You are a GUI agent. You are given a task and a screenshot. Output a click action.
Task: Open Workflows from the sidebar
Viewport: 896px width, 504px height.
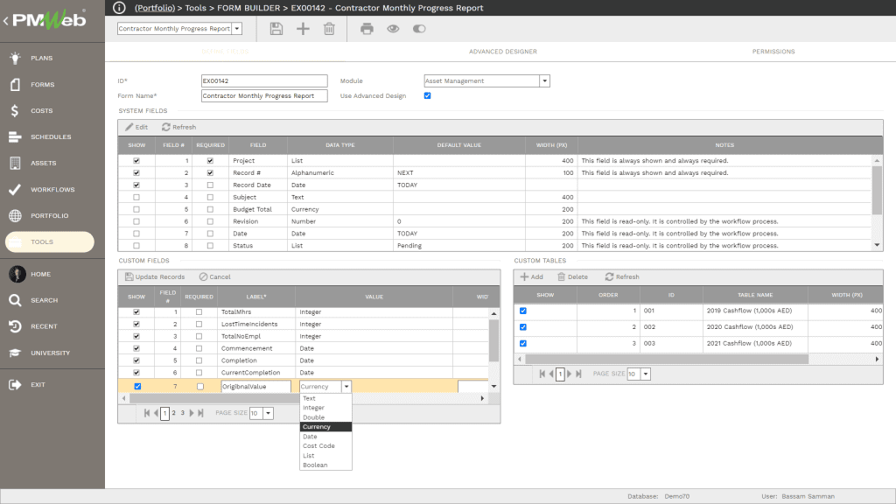pos(52,189)
